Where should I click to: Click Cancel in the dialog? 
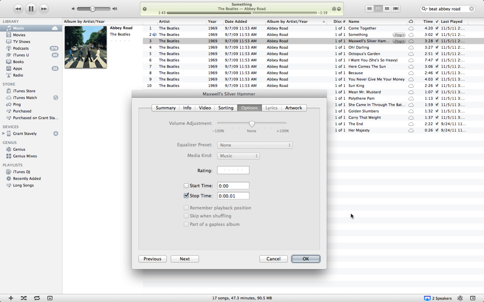coord(273,259)
